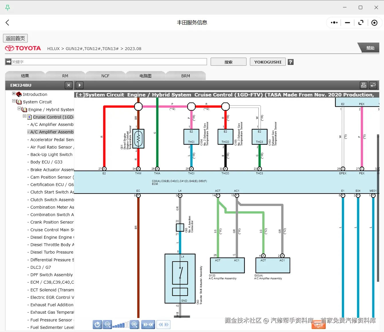The width and height of the screenshot is (384, 332).
Task: Expand the Introduction tree node
Action: coord(14,93)
